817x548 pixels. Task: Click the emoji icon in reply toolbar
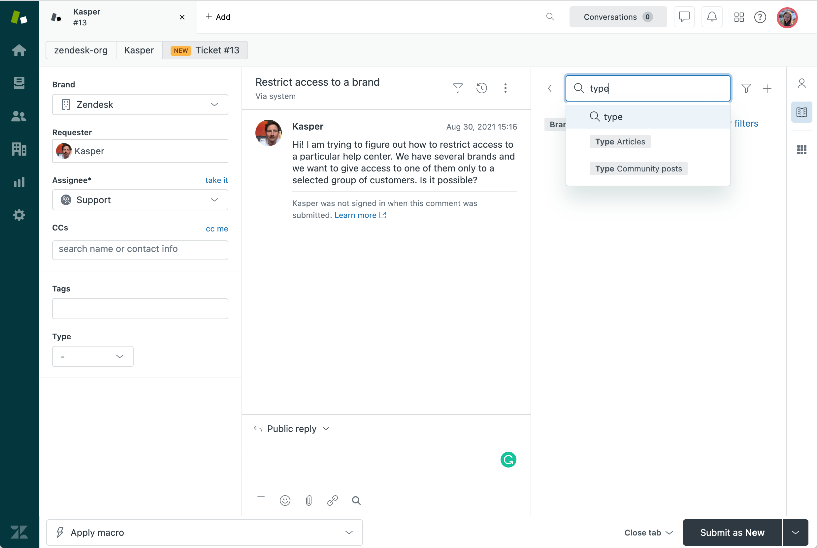coord(285,500)
